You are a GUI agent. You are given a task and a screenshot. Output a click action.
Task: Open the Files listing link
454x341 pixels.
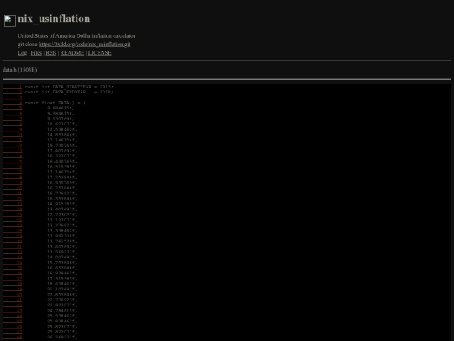coord(36,53)
